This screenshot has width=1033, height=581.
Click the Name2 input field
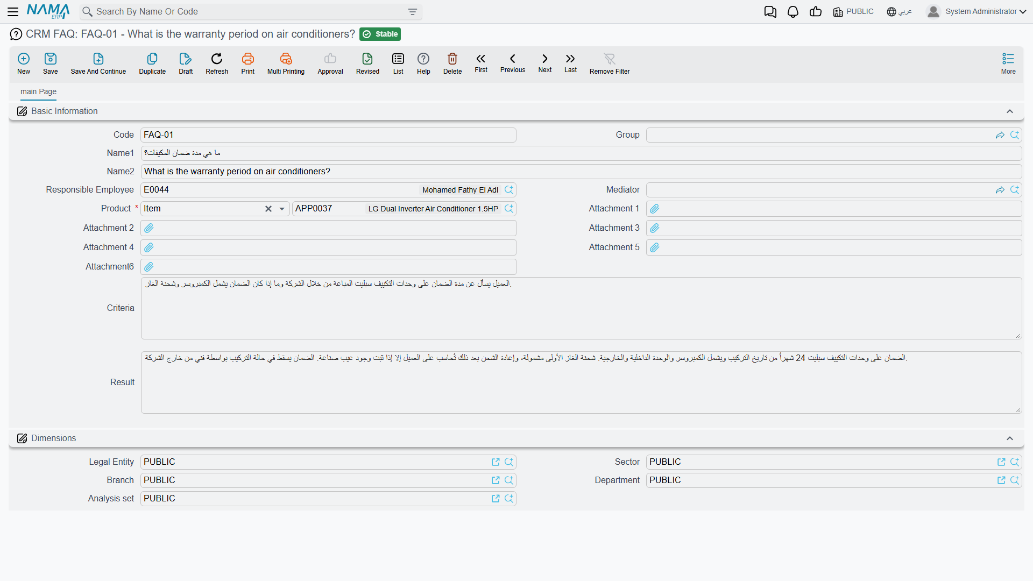coord(581,172)
